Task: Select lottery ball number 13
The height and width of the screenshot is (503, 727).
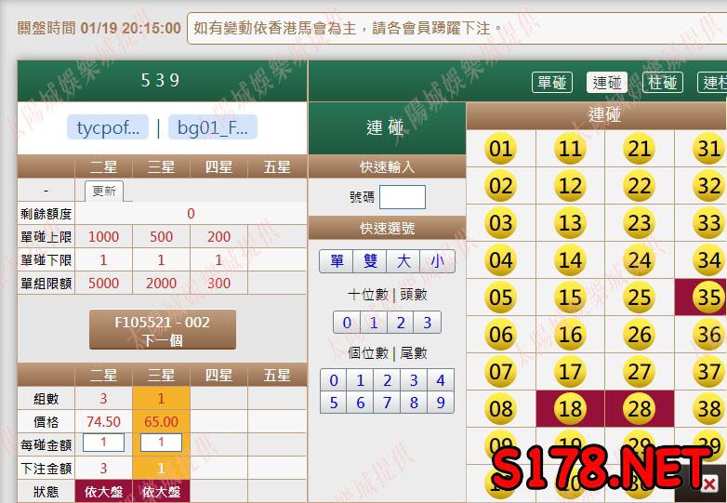Action: [570, 222]
